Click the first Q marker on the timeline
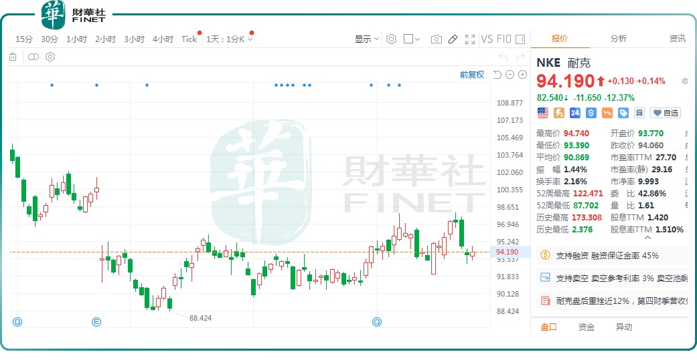This screenshot has width=697, height=364. point(17,322)
